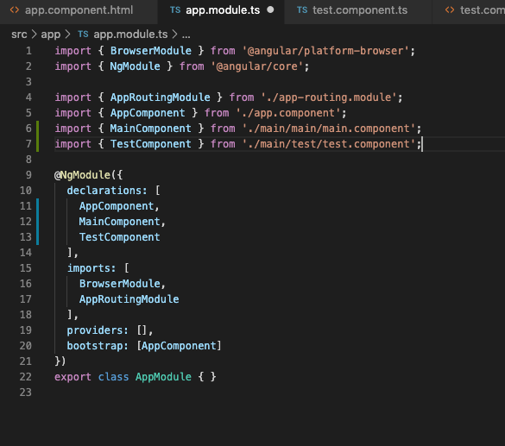
Task: Click TestComponent in the declarations array
Action: click(x=119, y=237)
